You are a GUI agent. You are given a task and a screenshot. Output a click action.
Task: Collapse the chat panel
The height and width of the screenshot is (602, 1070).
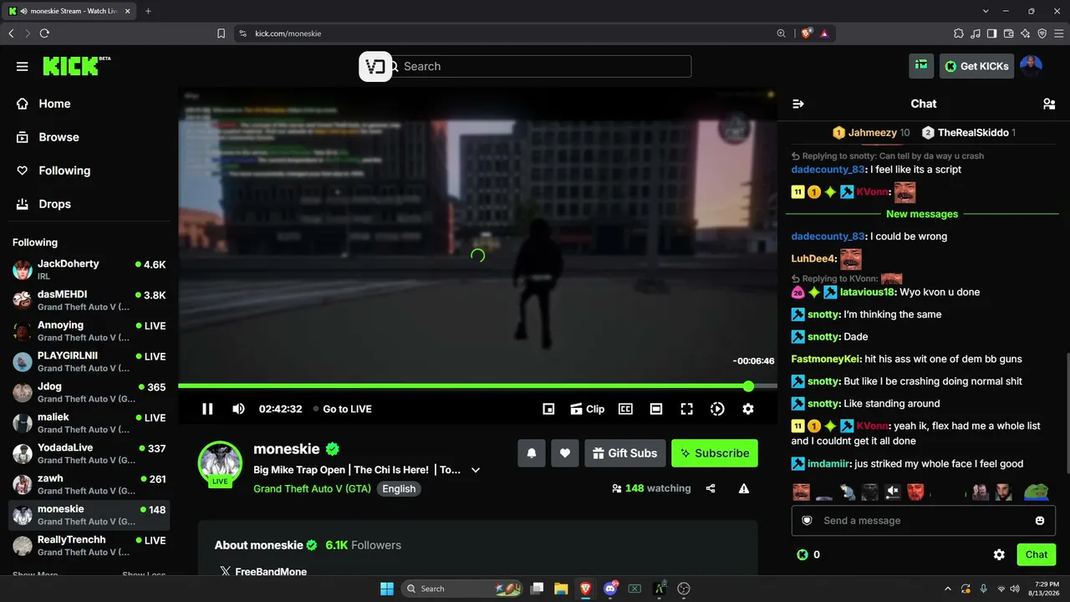coord(798,104)
